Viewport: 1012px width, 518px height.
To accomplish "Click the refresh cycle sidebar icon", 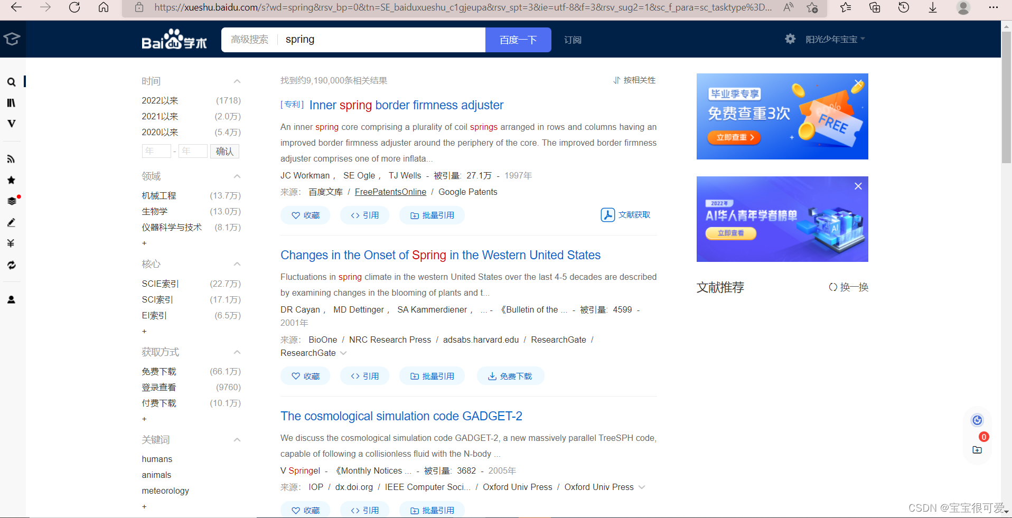I will click(11, 265).
